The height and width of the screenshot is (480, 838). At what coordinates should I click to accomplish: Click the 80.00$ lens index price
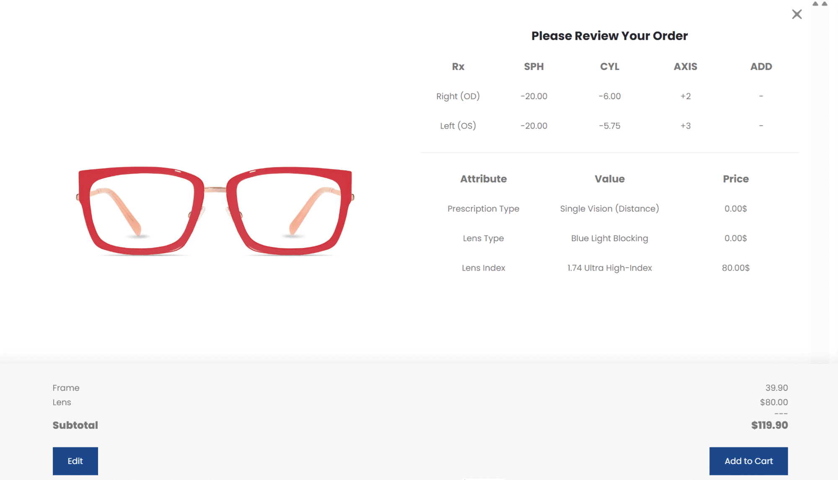point(736,268)
